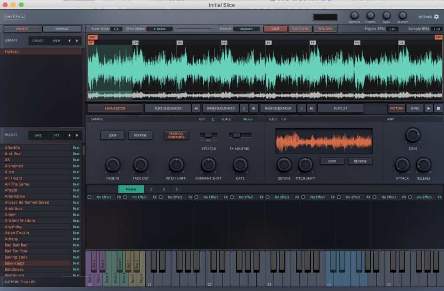Toggle the Crop button
The image size is (444, 291).
(x=275, y=29)
